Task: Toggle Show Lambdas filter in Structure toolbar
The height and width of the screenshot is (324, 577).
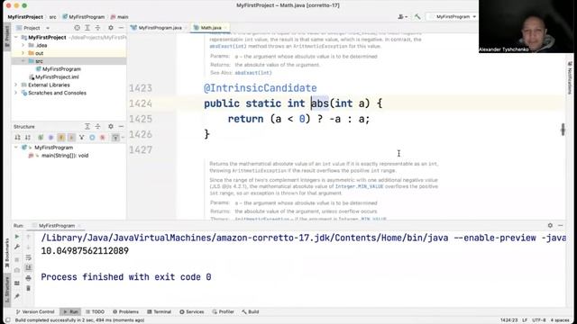Action: coord(71,138)
